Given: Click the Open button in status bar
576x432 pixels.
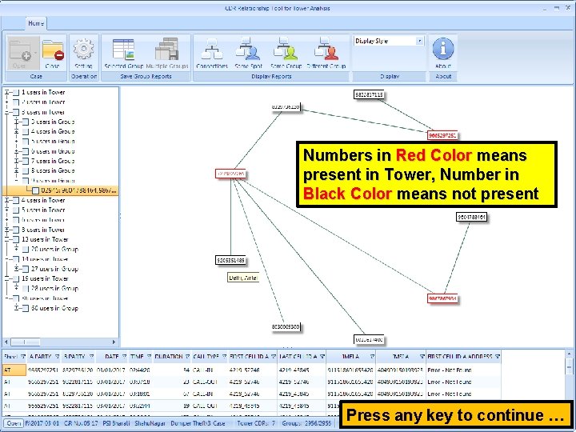Looking at the screenshot, I should (14, 423).
